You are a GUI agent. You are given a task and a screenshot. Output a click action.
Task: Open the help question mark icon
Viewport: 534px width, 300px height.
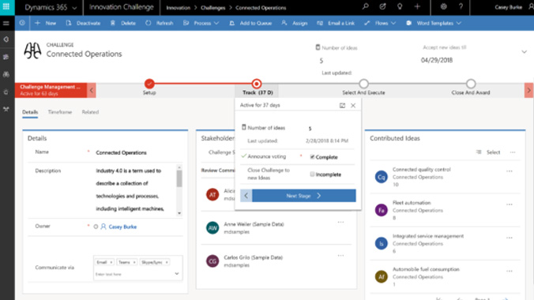(461, 6)
